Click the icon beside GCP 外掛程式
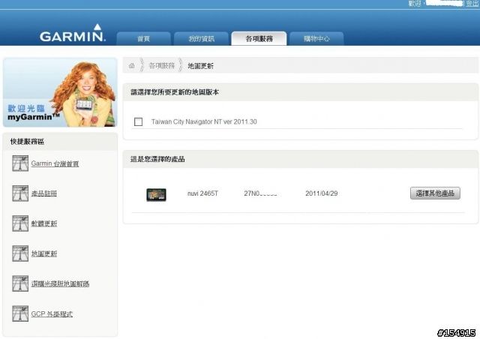The width and height of the screenshot is (480, 339). click(20, 313)
